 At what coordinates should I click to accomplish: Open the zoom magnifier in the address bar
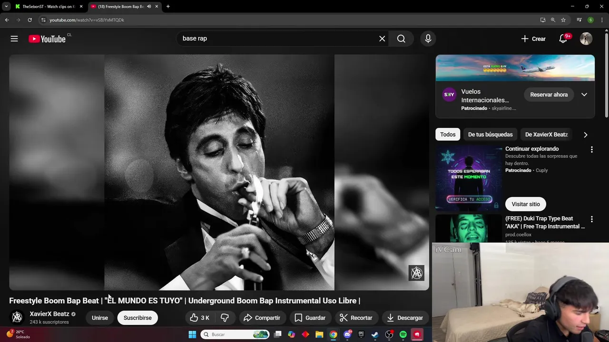[553, 20]
